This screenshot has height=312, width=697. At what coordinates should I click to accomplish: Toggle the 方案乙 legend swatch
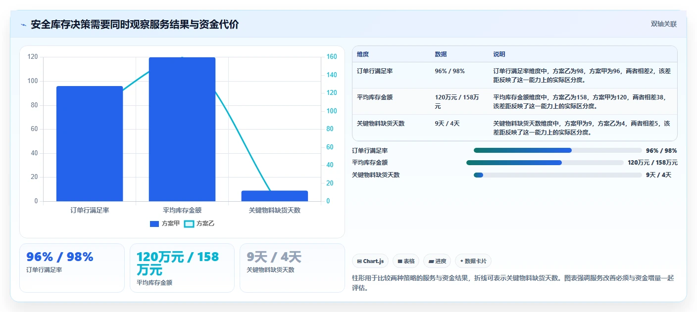click(189, 224)
